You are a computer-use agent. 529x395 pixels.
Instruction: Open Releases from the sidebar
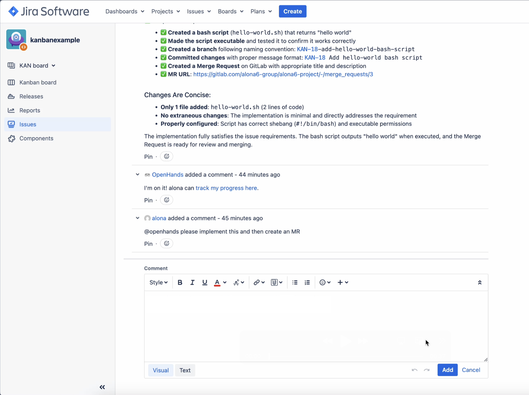[x=31, y=96]
